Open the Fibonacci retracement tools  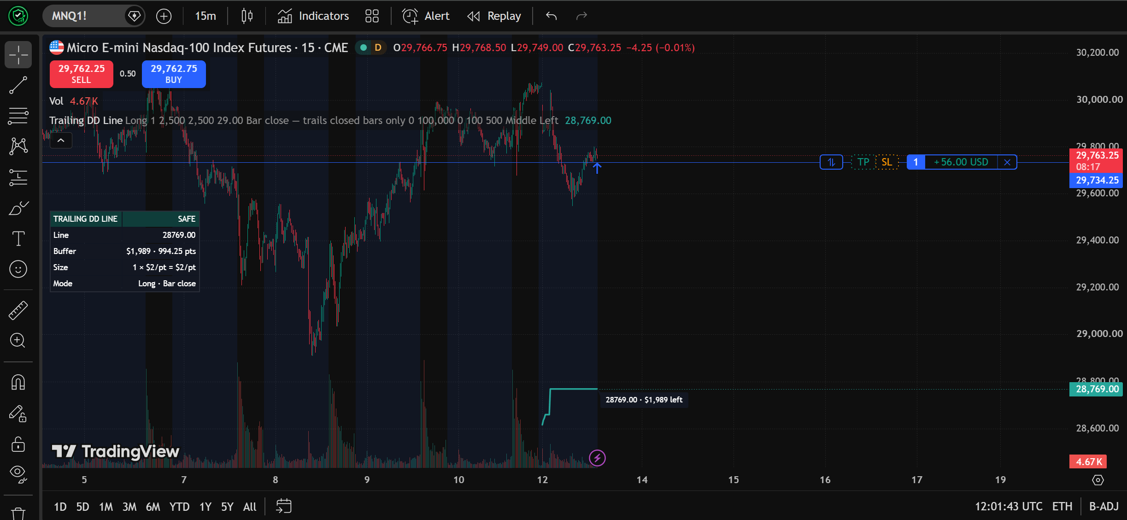click(18, 116)
